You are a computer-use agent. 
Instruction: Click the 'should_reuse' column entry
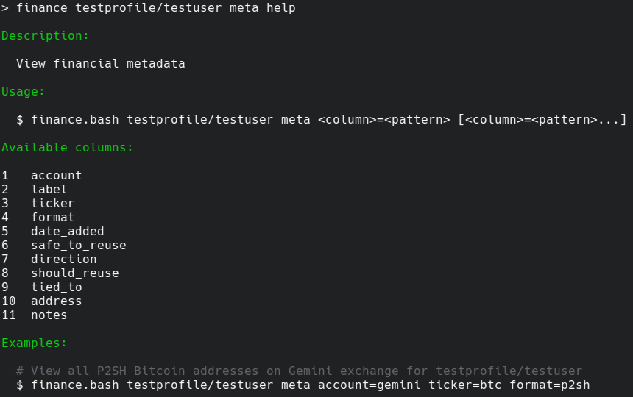click(74, 273)
